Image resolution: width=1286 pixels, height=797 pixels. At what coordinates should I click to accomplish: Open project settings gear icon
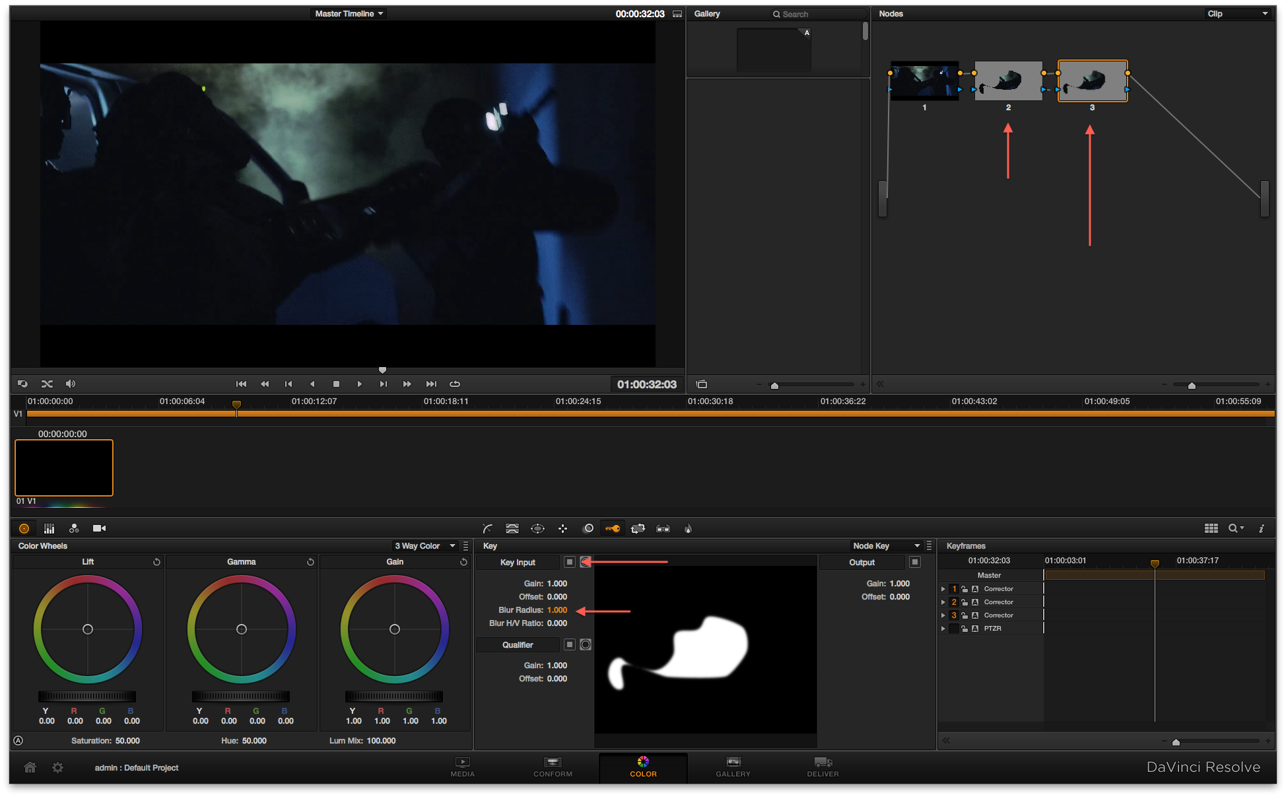click(58, 767)
